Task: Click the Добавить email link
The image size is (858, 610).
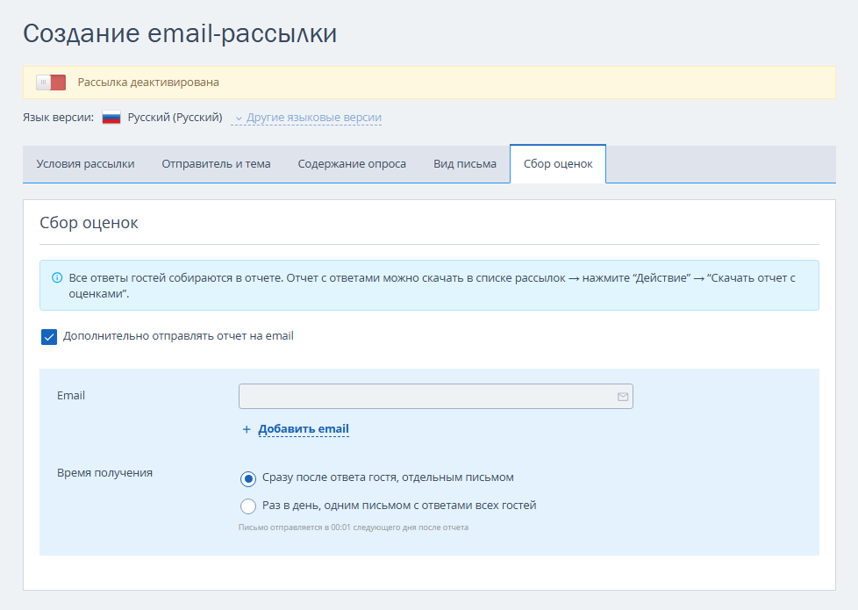Action: pyautogui.click(x=304, y=429)
